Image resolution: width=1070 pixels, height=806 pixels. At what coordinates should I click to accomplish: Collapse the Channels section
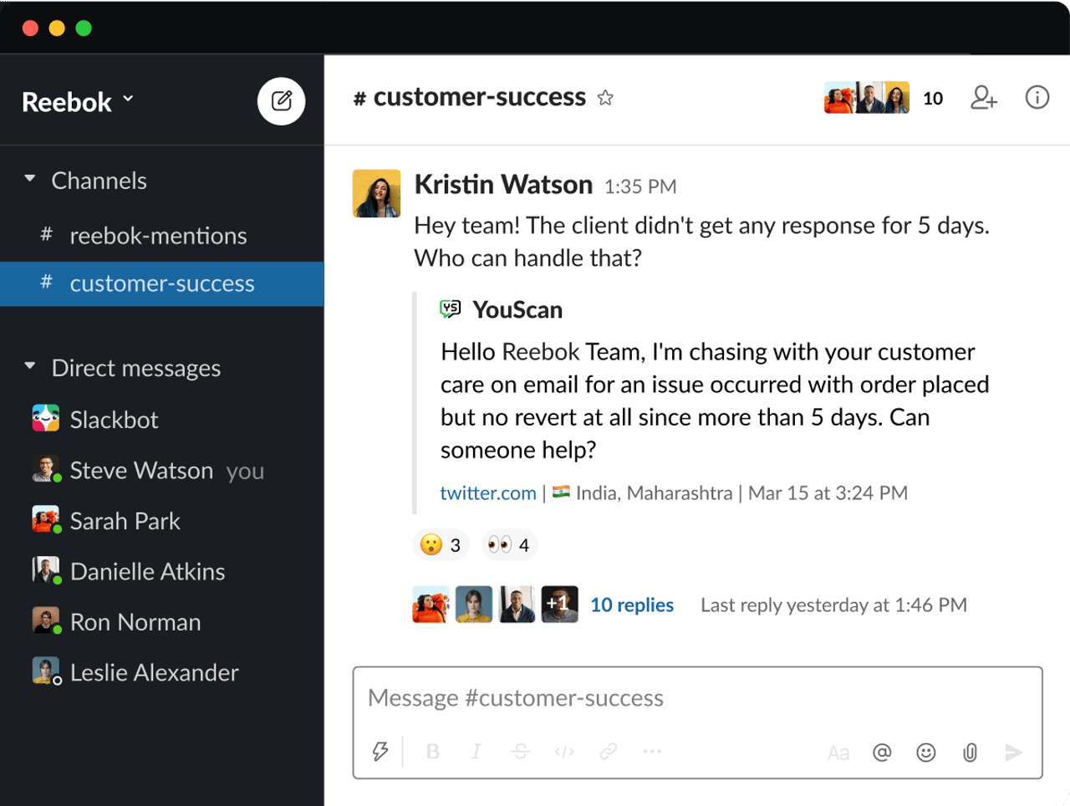click(30, 179)
